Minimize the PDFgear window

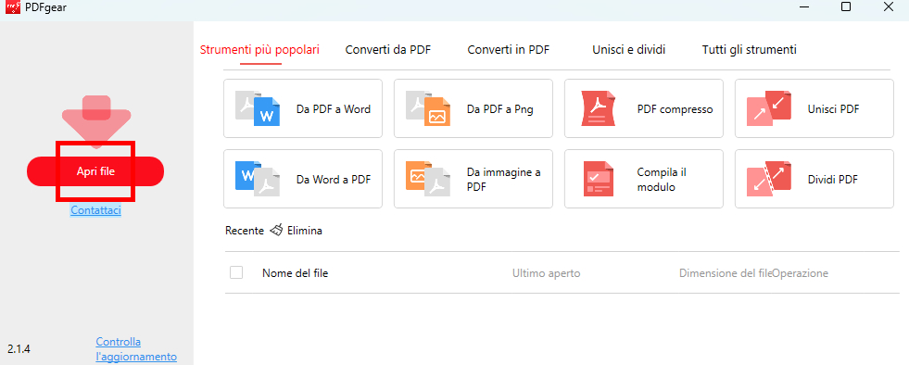[x=803, y=7]
